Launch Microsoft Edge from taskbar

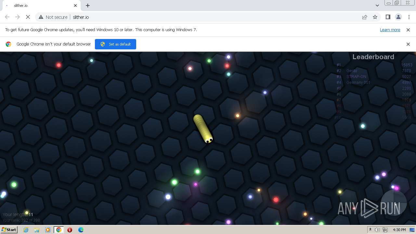[x=81, y=230]
